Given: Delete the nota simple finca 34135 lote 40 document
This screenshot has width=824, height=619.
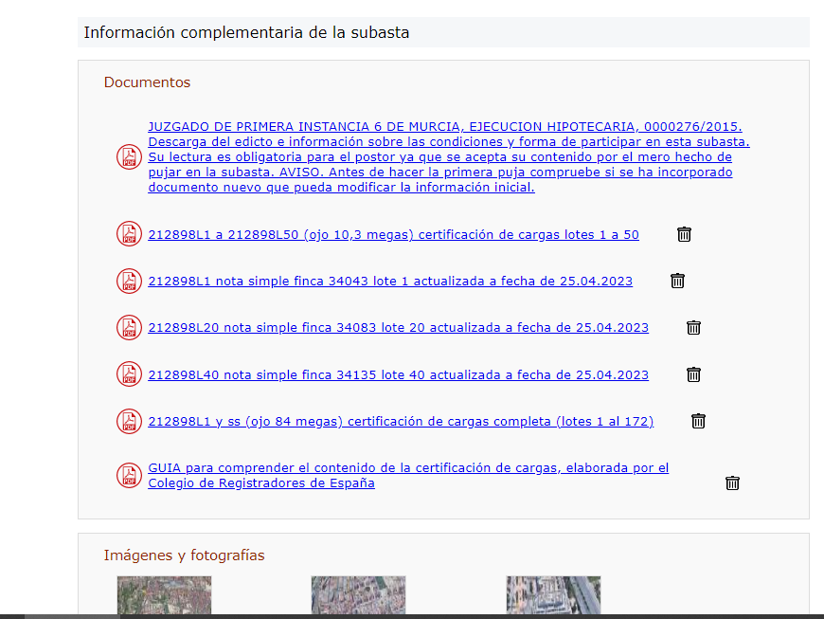Looking at the screenshot, I should pyautogui.click(x=693, y=374).
